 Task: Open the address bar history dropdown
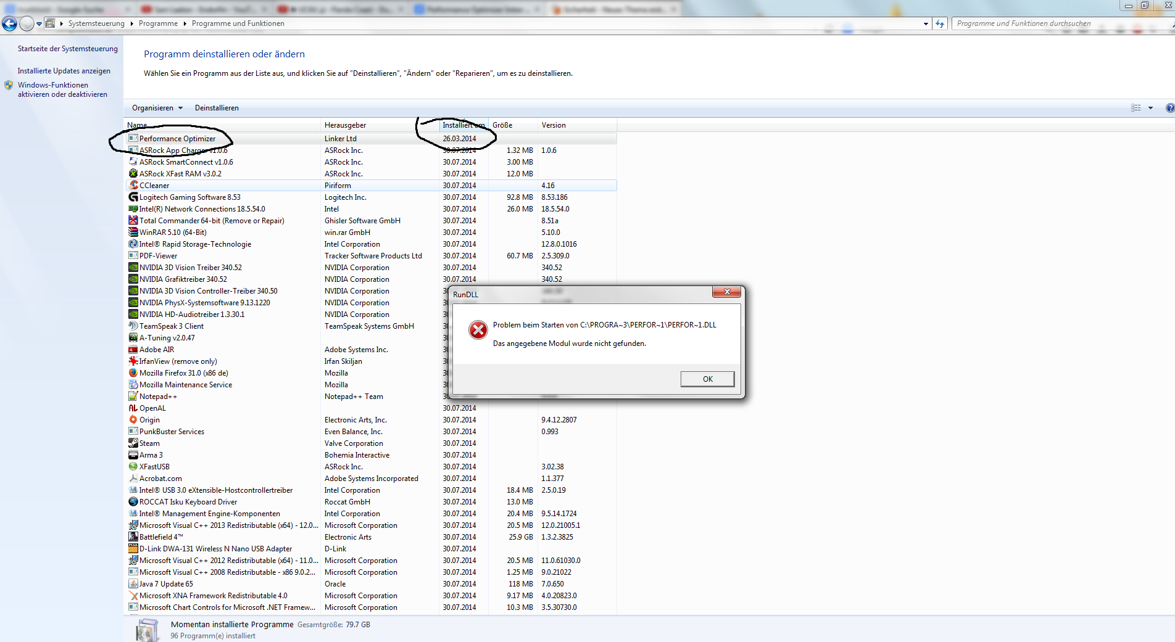pos(926,24)
